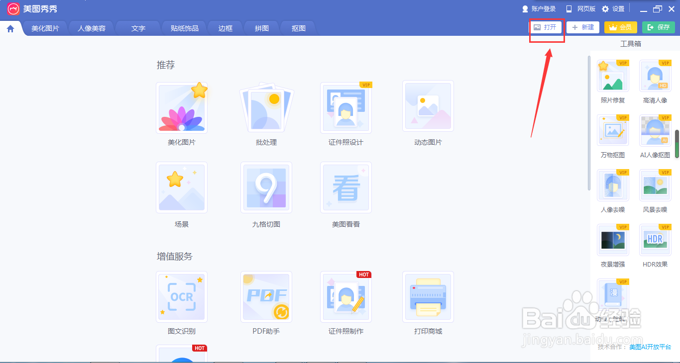680x363 pixels.
Task: Select 照片修复 in the toolbox
Action: point(613,76)
